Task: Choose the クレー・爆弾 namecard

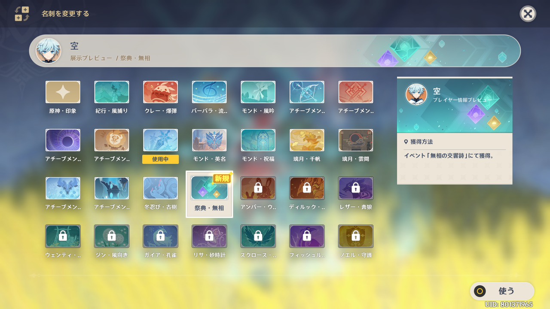Action: tap(160, 92)
